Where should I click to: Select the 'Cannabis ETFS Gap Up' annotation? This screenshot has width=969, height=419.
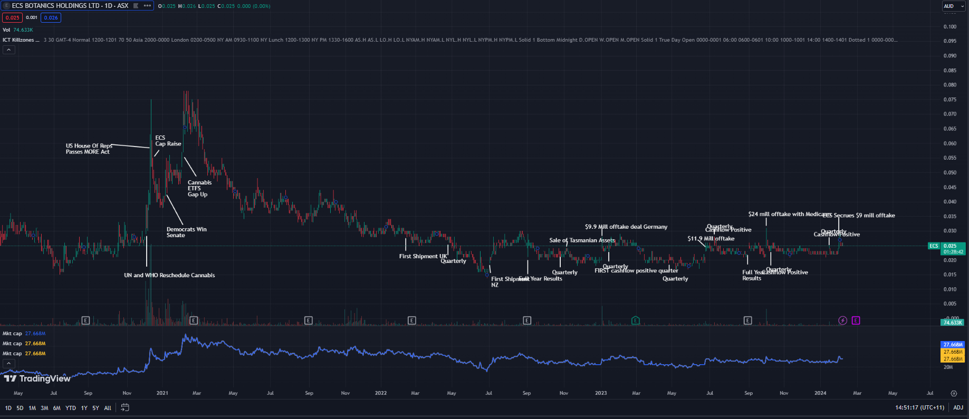pyautogui.click(x=199, y=188)
